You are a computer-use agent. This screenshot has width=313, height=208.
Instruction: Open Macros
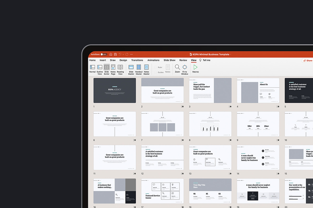pyautogui.click(x=196, y=69)
